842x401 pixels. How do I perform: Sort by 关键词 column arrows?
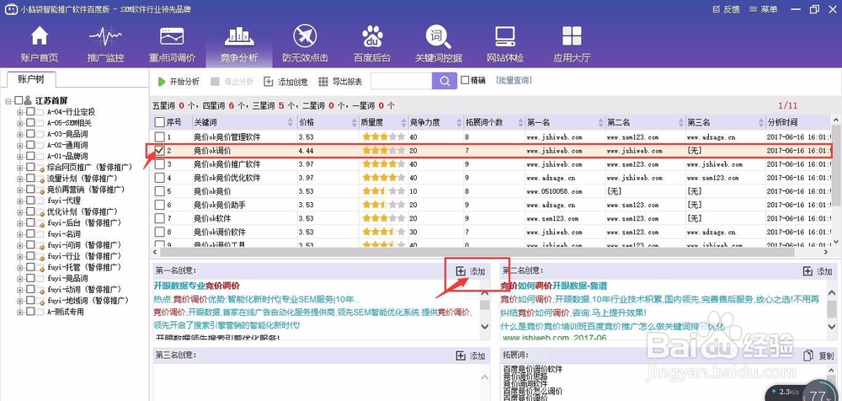click(290, 122)
